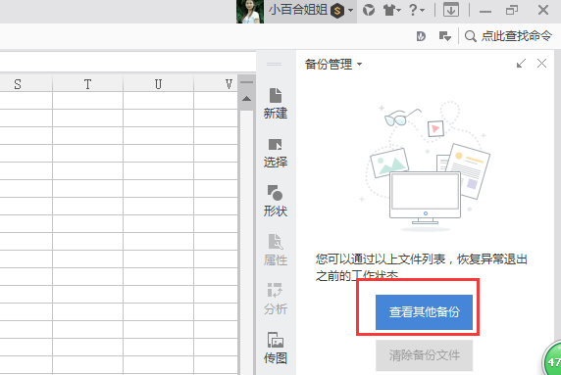
Task: Open the 形状 shapes sidebar tool
Action: pos(276,201)
